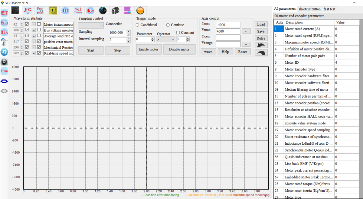
Task: Select the Conditional trigger mode radio
Action: coord(138,25)
